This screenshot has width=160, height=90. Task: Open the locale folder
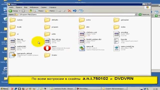pos(12,27)
